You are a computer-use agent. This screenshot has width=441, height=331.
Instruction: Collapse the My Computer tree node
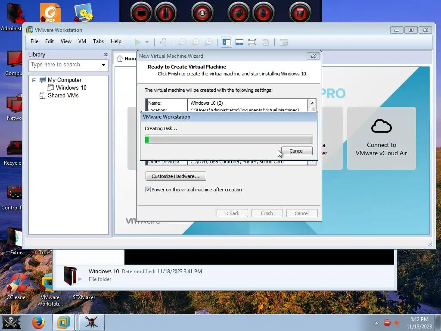coord(34,80)
